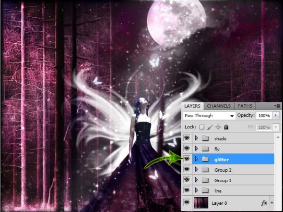Click the lock all padlock icon
Screen dimensions: 283x212
click(226, 127)
